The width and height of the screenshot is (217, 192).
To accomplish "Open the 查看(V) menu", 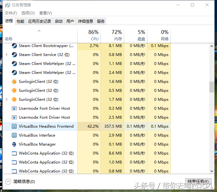I will click(46, 13).
